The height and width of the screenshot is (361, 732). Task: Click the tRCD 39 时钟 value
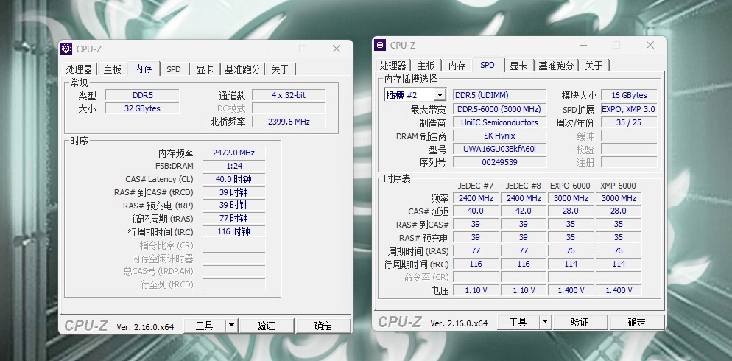(234, 192)
